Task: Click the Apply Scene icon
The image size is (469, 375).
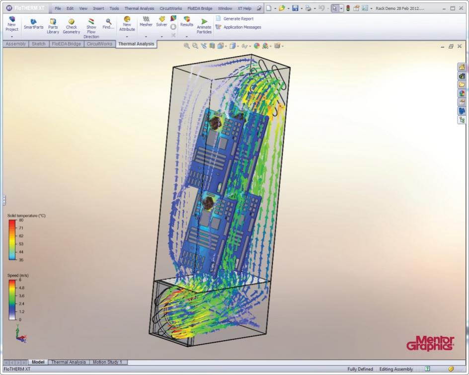Action: [x=265, y=46]
